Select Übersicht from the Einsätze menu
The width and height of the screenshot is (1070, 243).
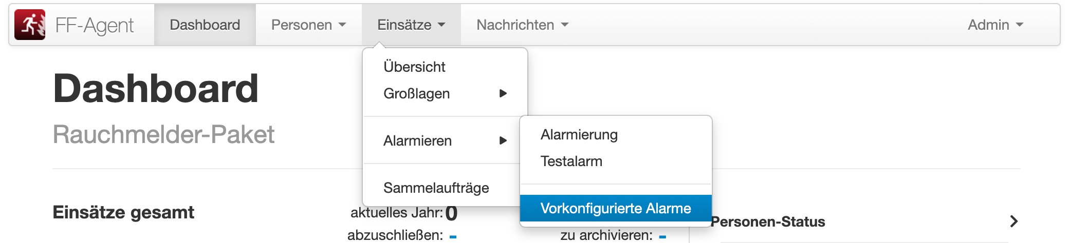pyautogui.click(x=414, y=67)
